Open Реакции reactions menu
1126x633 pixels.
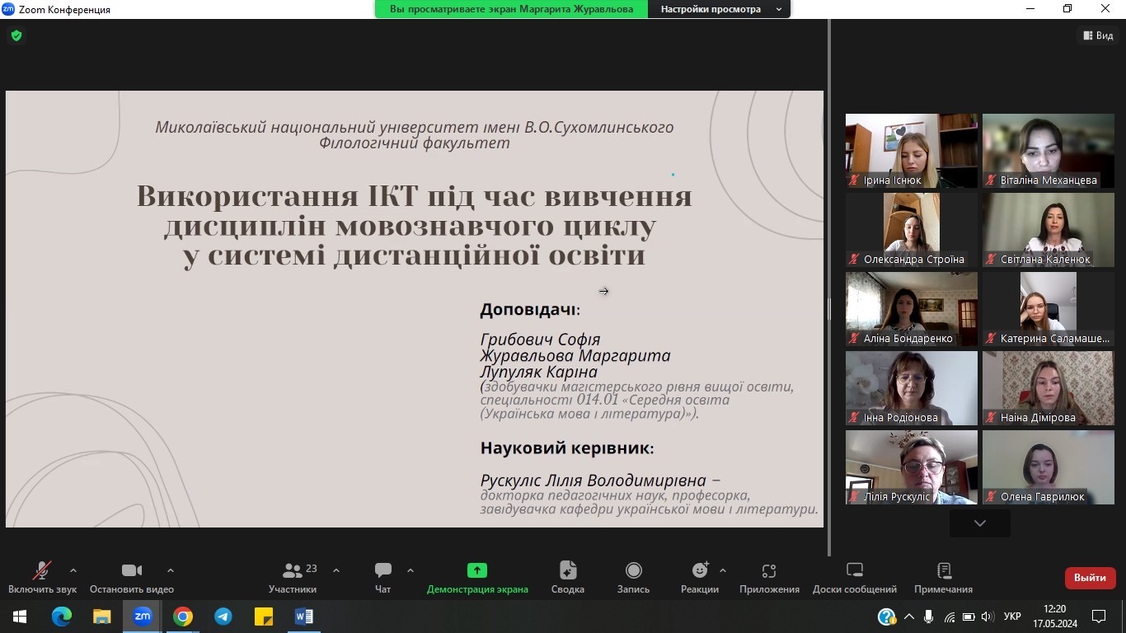[x=700, y=577]
